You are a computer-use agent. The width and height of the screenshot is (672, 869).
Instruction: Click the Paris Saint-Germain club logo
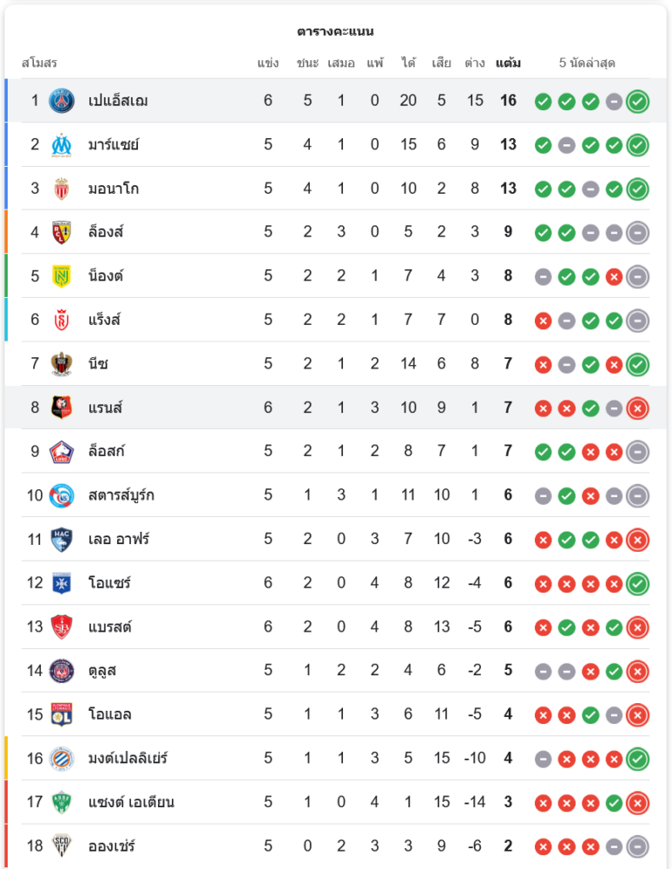tap(62, 101)
